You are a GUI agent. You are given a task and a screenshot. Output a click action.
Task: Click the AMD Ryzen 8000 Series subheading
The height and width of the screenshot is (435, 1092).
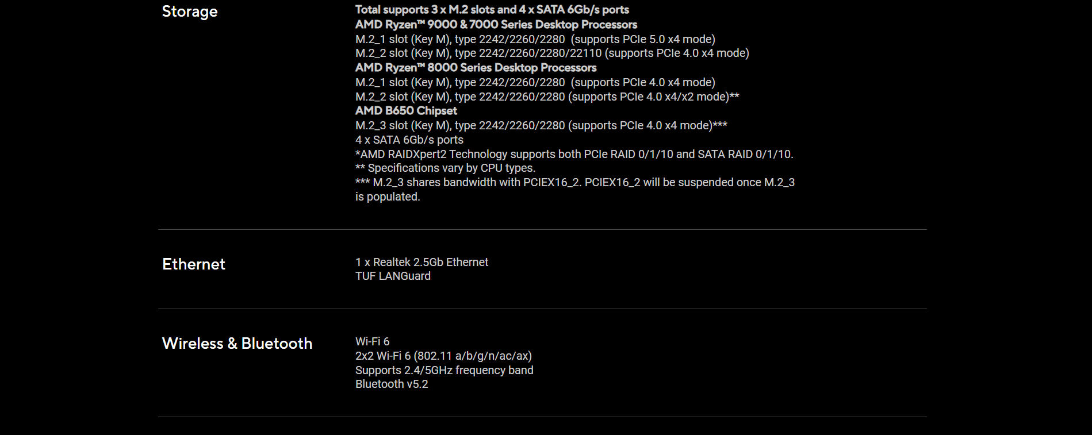point(476,68)
